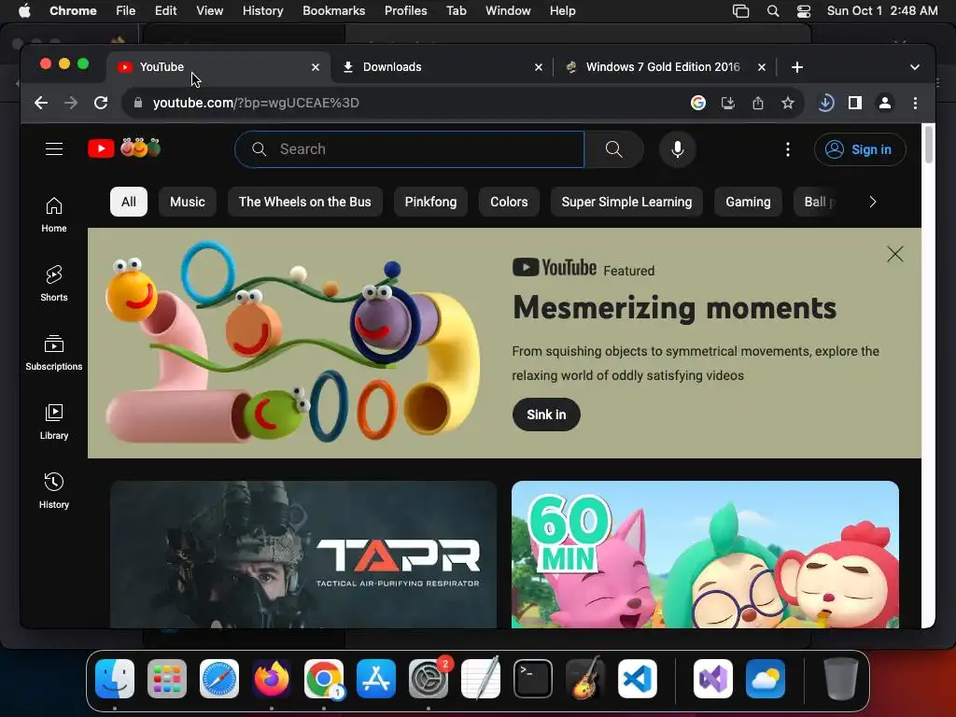Image resolution: width=956 pixels, height=717 pixels.
Task: View site info lock icon
Action: coord(138,103)
